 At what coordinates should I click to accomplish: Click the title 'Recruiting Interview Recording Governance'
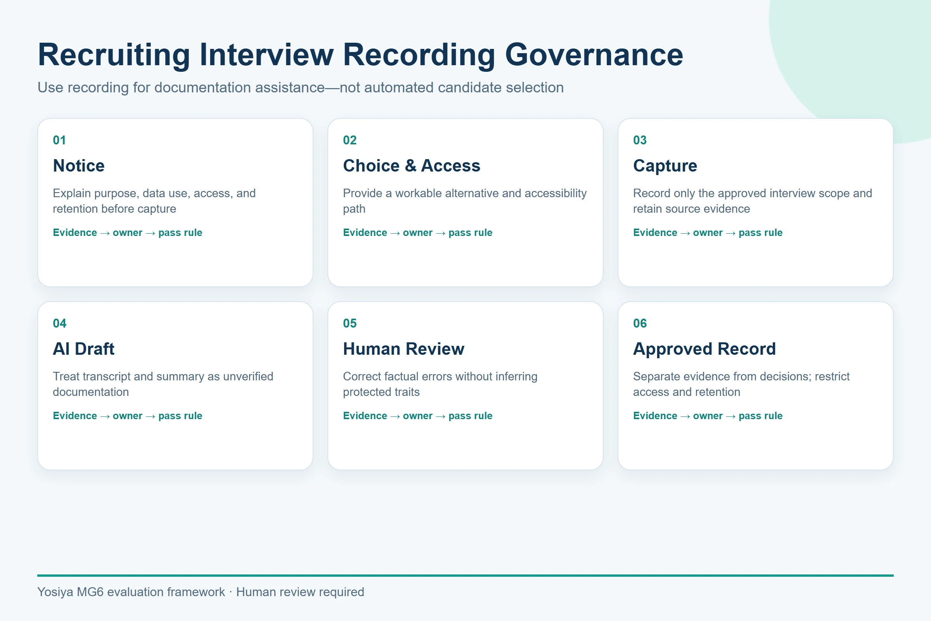pos(360,55)
